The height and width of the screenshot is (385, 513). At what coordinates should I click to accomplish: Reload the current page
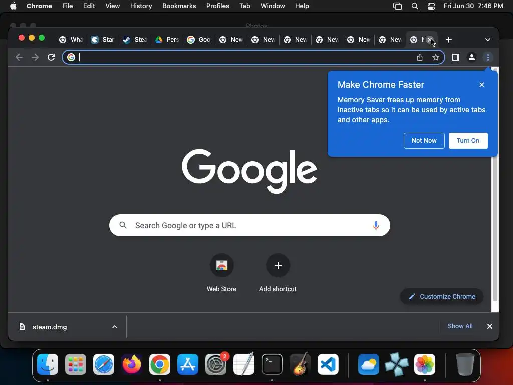tap(51, 57)
